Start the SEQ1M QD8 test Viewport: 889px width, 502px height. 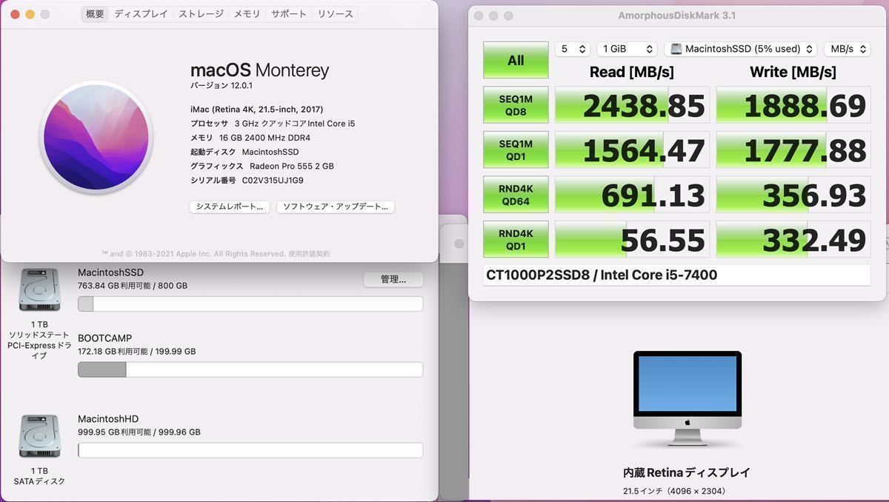point(516,105)
